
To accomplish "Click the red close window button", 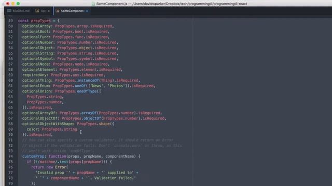I will [8, 4].
